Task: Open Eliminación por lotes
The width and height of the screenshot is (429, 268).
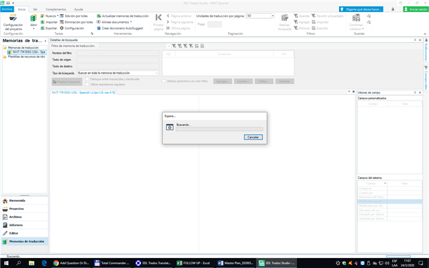Action: (x=76, y=22)
